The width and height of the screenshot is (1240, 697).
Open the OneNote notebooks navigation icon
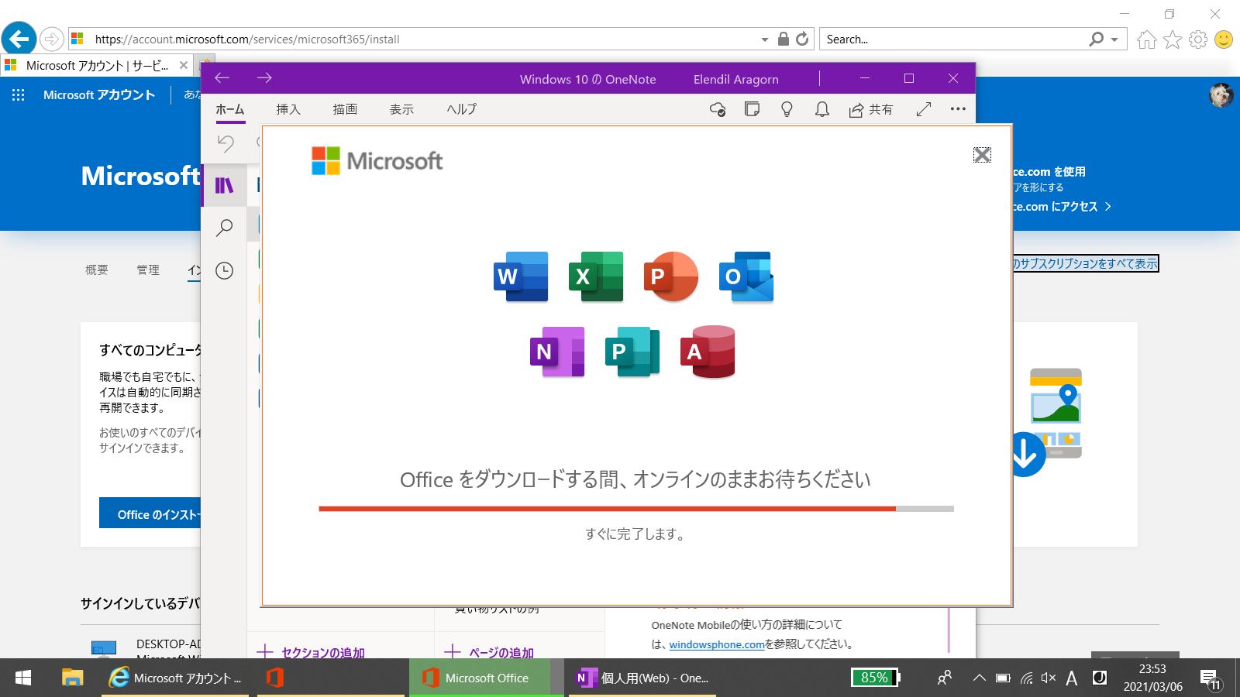coord(224,185)
